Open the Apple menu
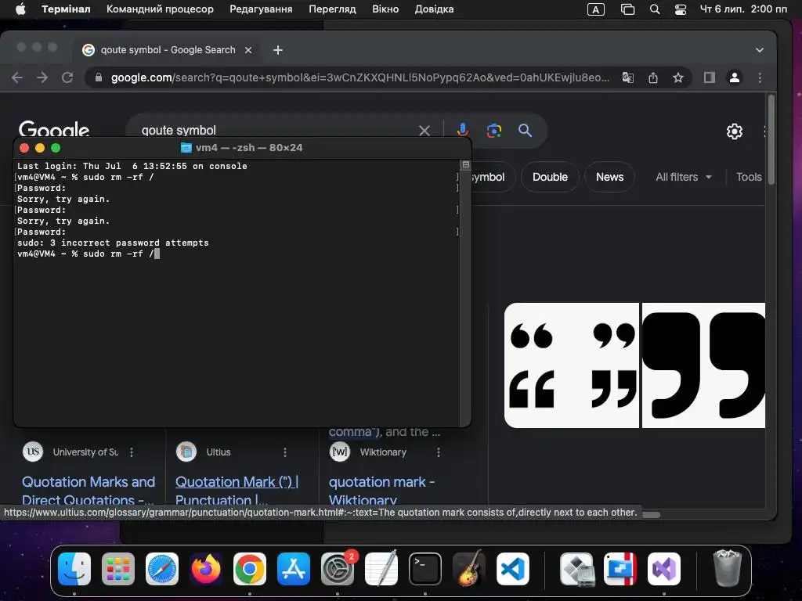The width and height of the screenshot is (802, 601). point(20,9)
